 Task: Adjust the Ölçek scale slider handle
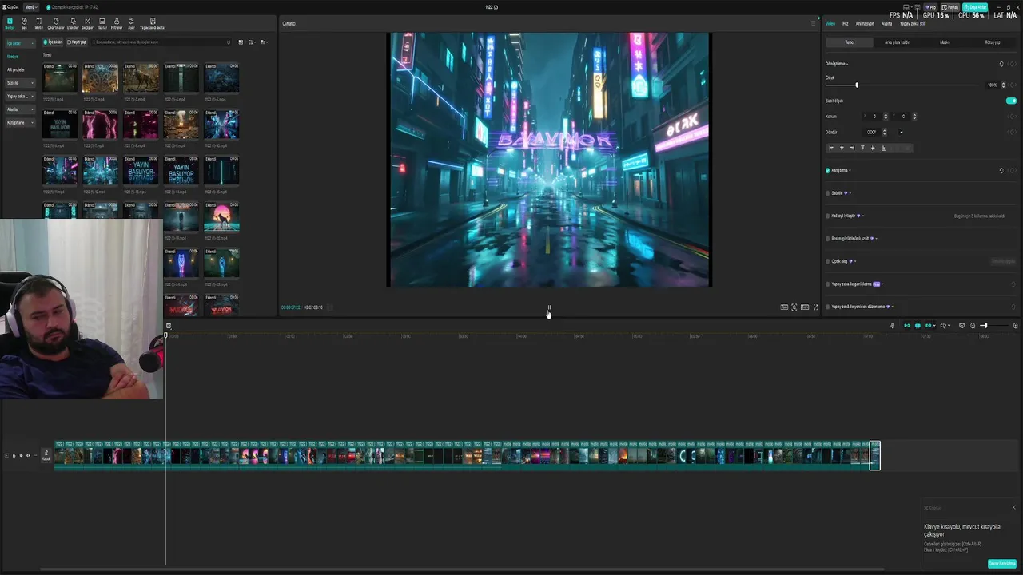pos(857,85)
